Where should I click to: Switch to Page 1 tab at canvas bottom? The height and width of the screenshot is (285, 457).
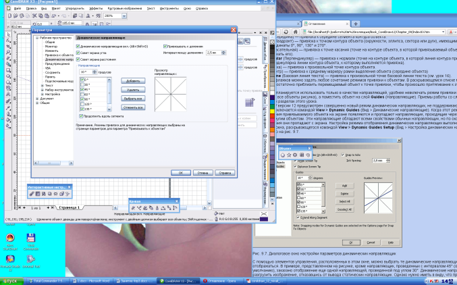tap(69, 207)
